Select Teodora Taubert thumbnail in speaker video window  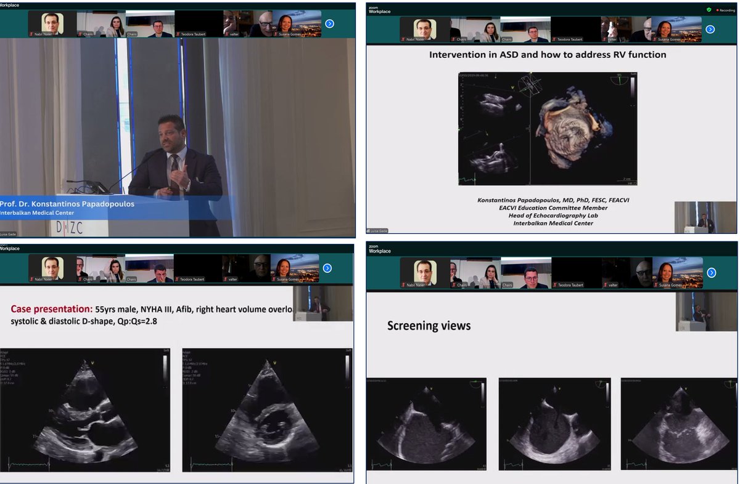(199, 24)
